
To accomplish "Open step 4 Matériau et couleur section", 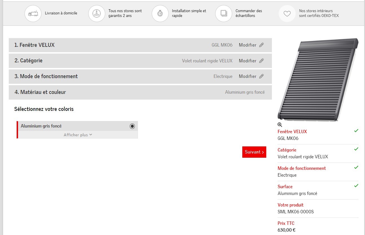I will point(140,92).
